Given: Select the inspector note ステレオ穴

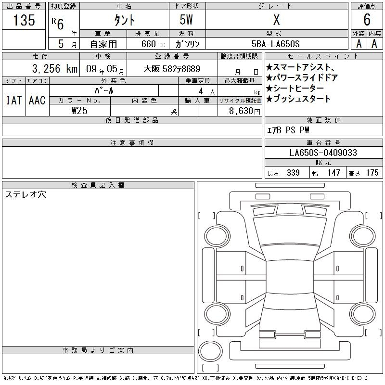Looking at the screenshot, I should pyautogui.click(x=26, y=194).
